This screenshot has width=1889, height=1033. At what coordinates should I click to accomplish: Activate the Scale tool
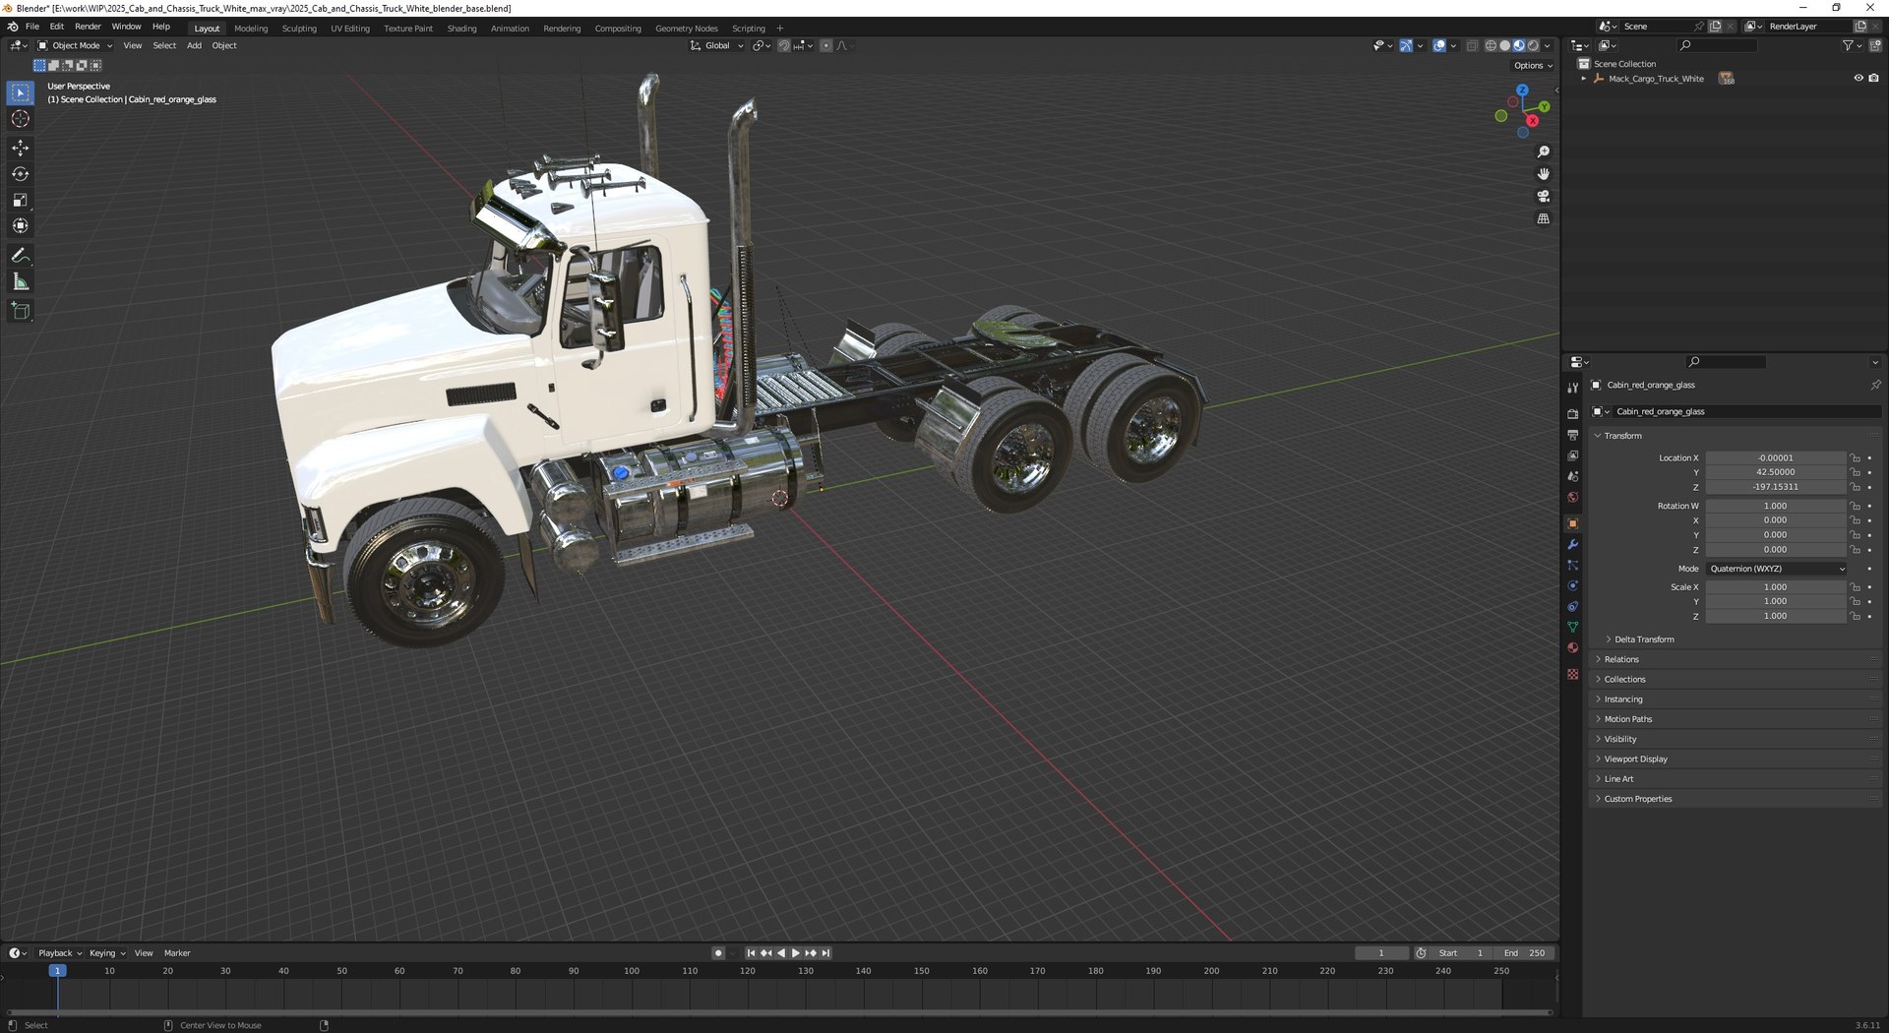pos(20,200)
